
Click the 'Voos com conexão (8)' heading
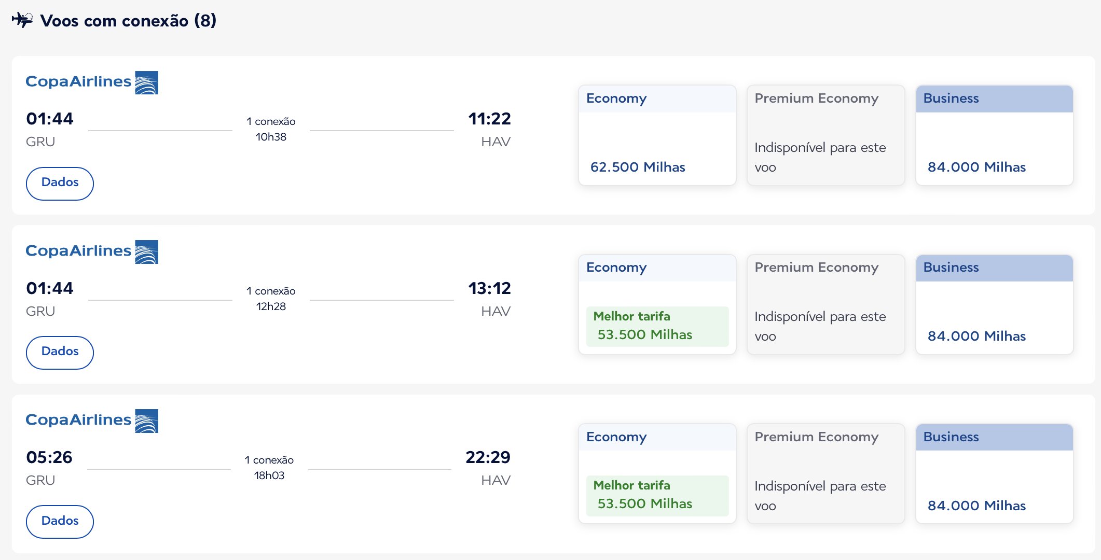point(128,21)
